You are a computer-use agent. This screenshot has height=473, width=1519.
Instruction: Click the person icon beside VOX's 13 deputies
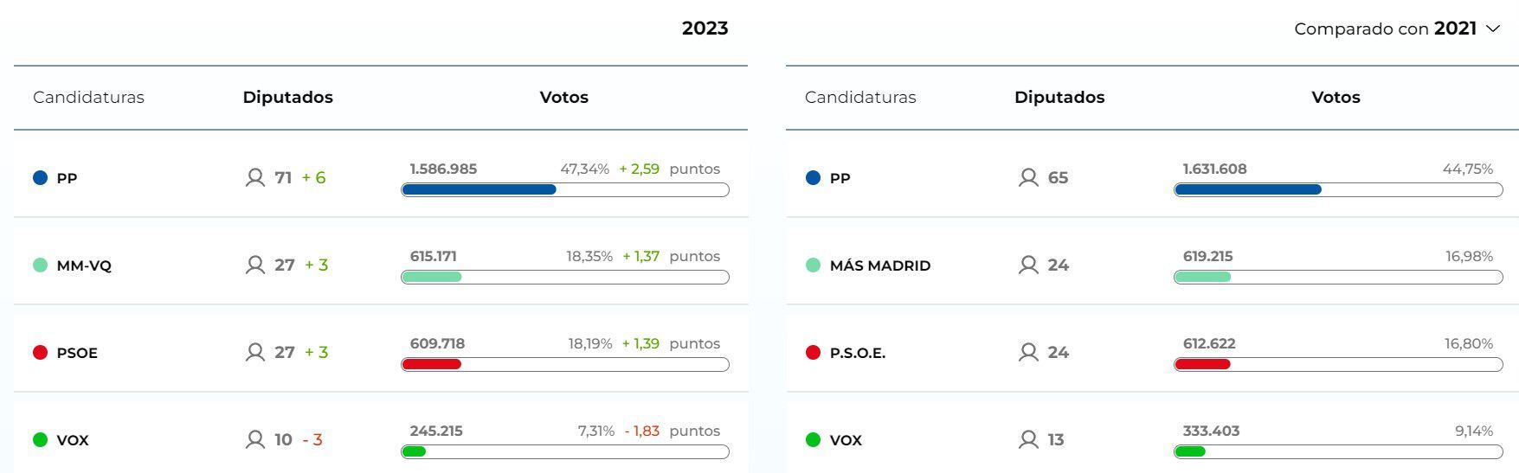(x=1028, y=440)
